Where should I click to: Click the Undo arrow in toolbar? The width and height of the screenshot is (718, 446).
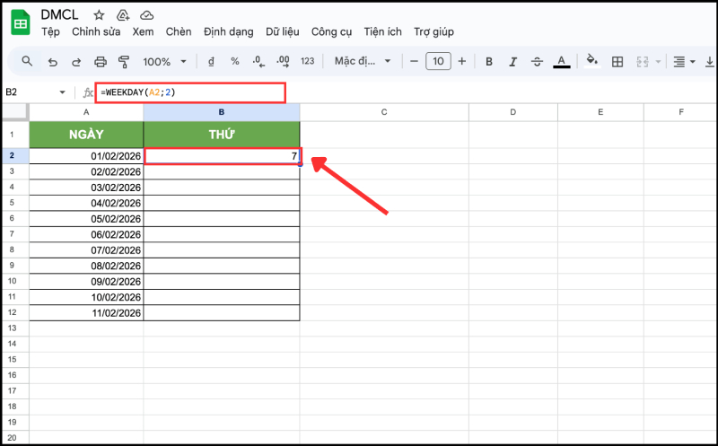pos(53,62)
